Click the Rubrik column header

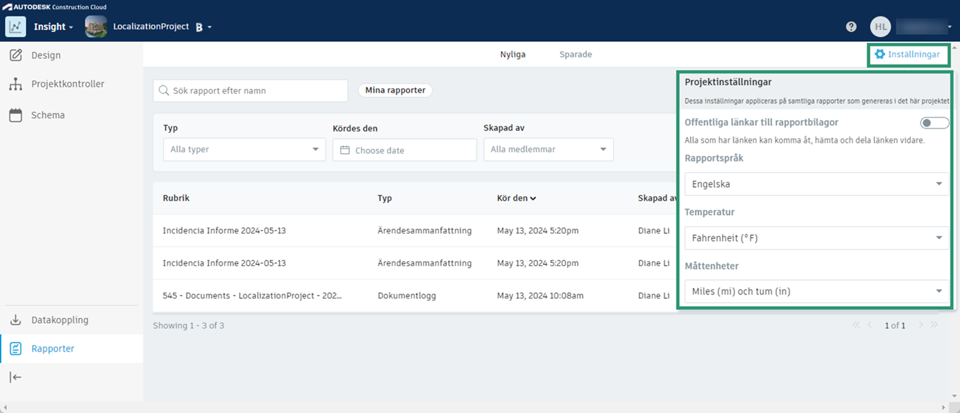176,198
